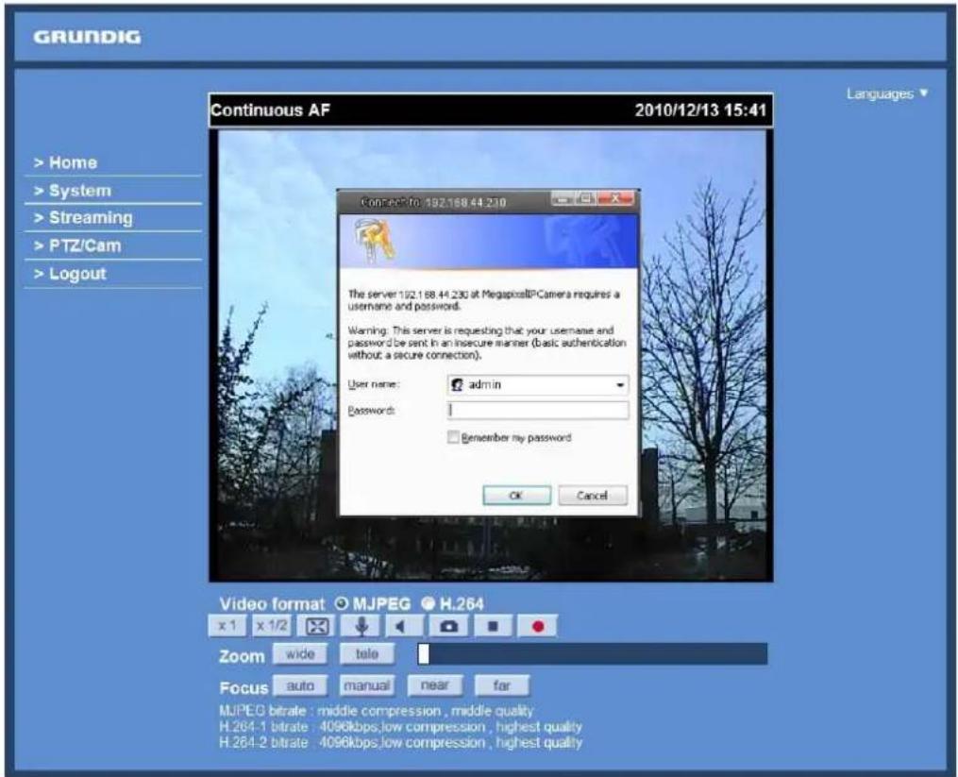Click the keys icon in login dialog
This screenshot has height=777, width=958.
tap(374, 240)
